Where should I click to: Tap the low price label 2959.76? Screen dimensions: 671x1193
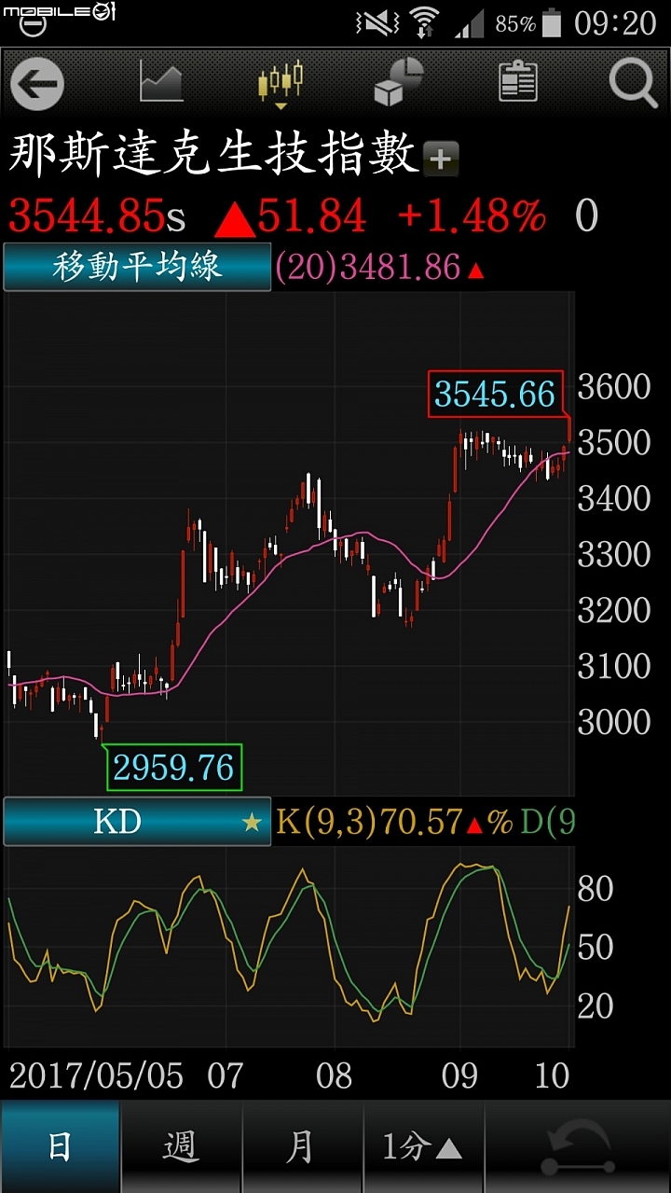click(x=173, y=768)
